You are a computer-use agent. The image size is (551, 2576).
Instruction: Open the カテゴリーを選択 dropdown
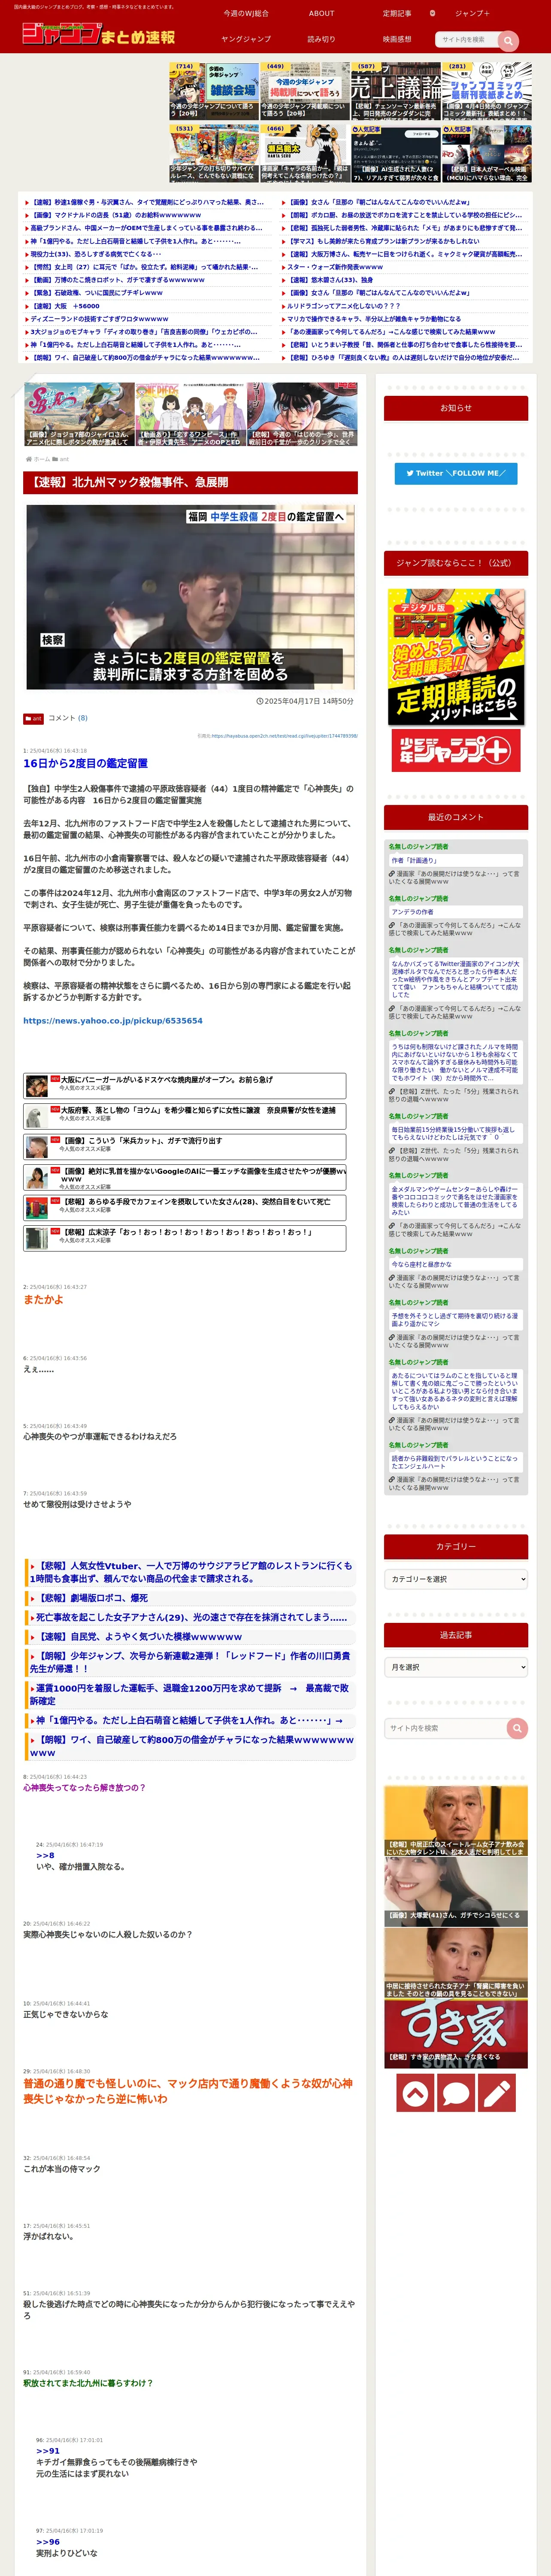(456, 1579)
